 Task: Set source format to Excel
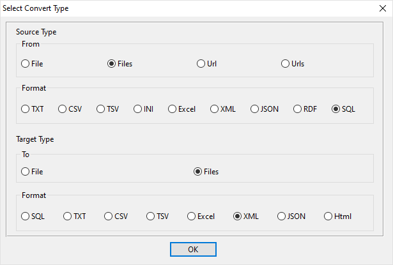click(173, 109)
